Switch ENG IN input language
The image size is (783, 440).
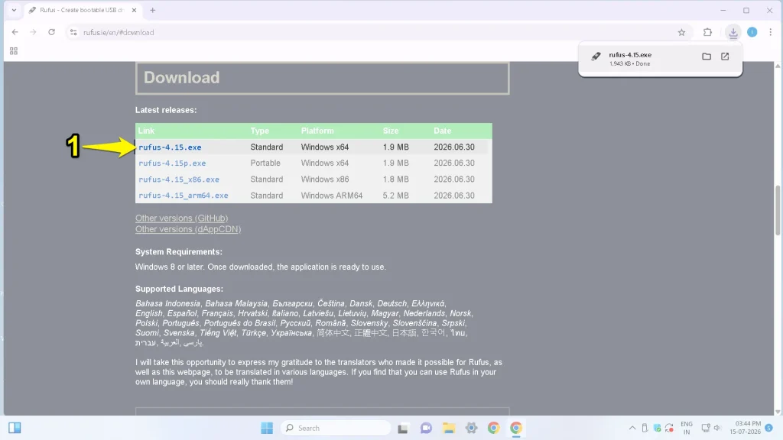[687, 428]
